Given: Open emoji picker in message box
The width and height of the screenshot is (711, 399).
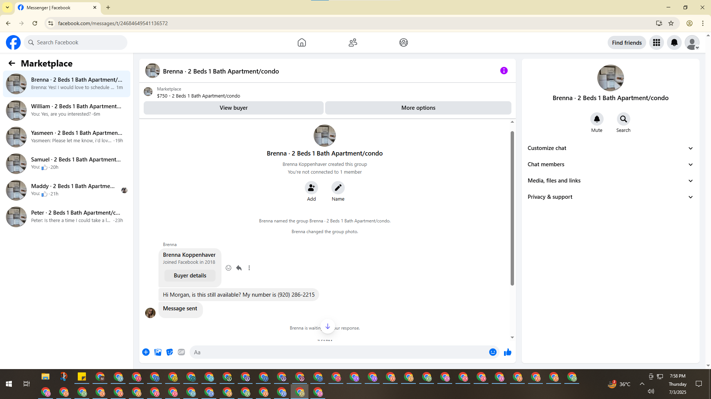Looking at the screenshot, I should (x=493, y=352).
